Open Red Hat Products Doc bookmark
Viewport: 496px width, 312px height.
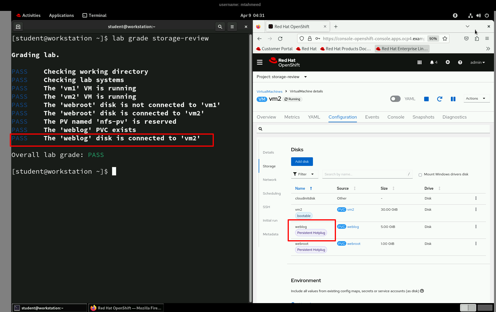346,49
